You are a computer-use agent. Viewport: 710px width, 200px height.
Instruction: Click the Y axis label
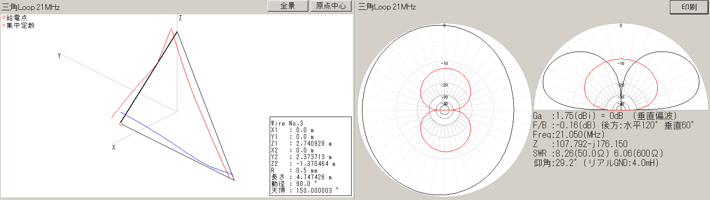tap(59, 56)
